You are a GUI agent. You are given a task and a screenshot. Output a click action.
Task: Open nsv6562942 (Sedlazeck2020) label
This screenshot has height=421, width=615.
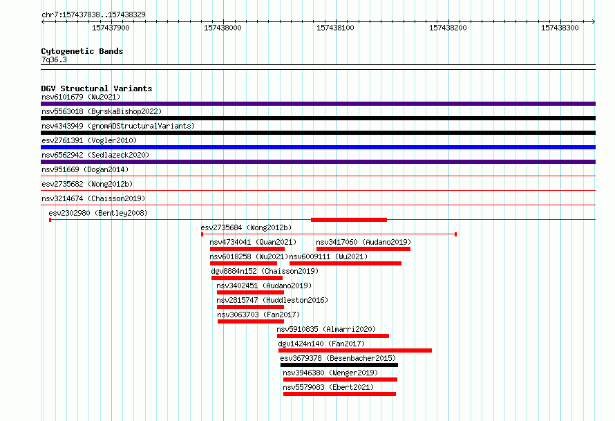tap(95, 155)
